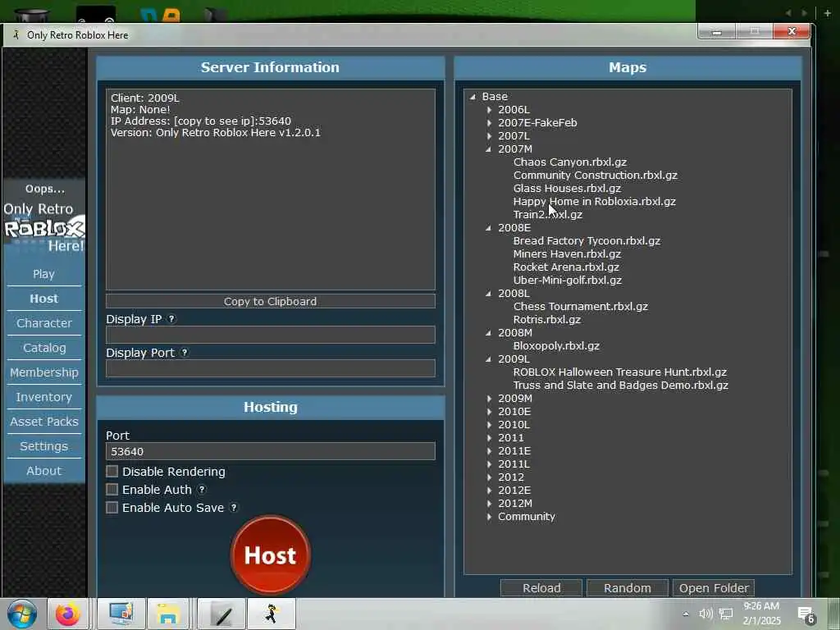Select Chaos Canyon.rbxl.gz map
The width and height of the screenshot is (840, 630).
click(x=570, y=162)
